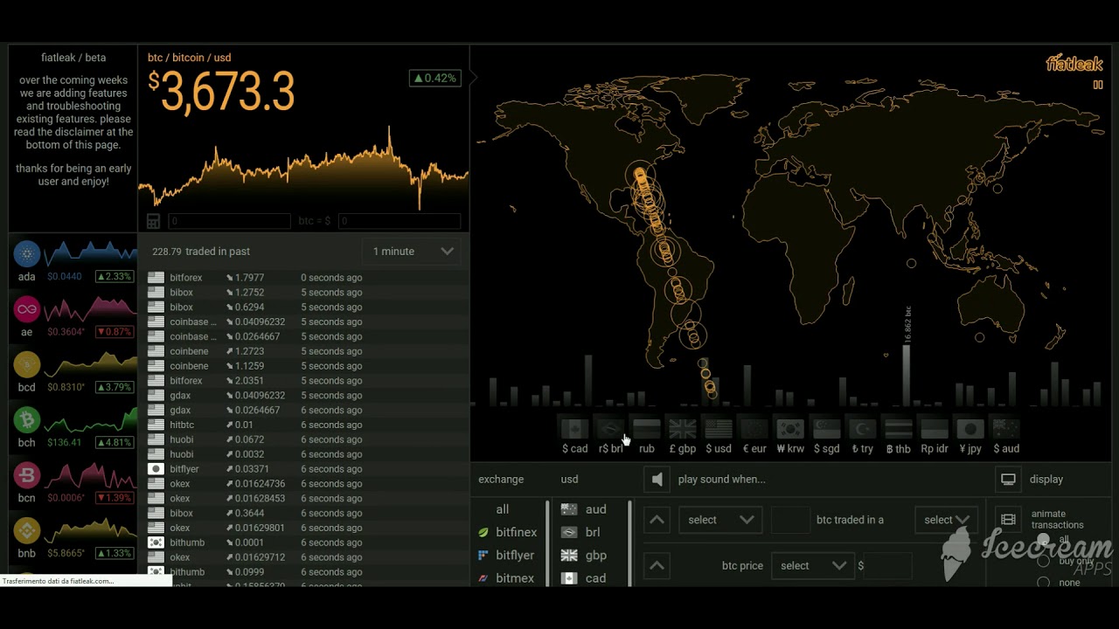
Task: Click the 'usd' column header
Action: (x=569, y=479)
